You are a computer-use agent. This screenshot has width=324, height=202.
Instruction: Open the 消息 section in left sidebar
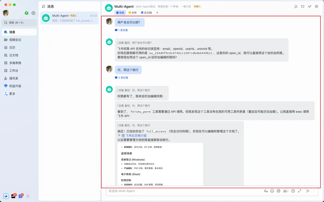tap(19, 32)
